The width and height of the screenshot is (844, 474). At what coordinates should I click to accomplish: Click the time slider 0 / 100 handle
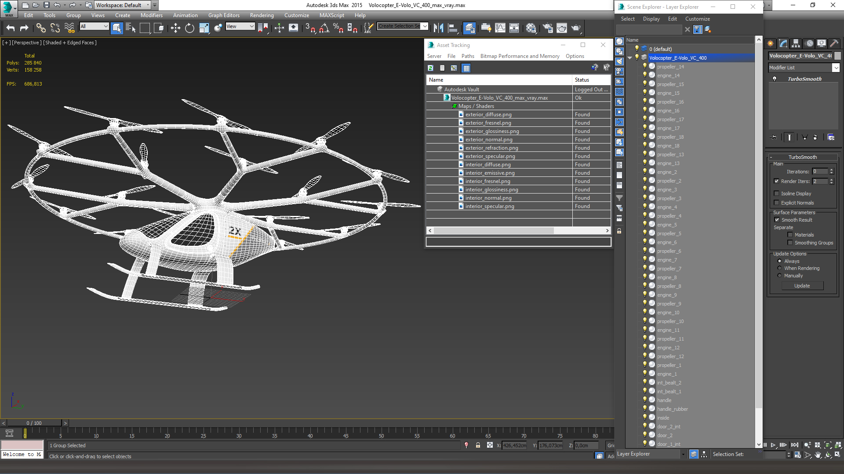(x=34, y=423)
